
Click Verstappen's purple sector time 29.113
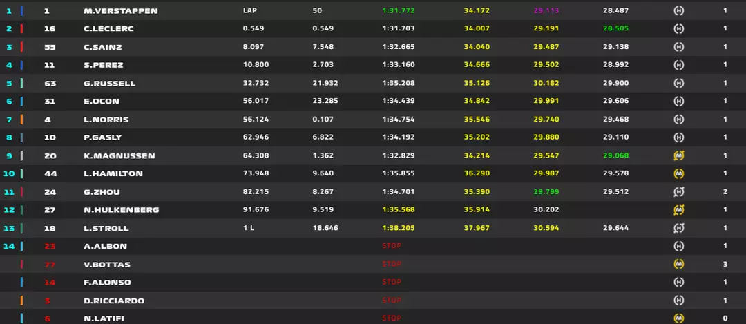click(546, 10)
